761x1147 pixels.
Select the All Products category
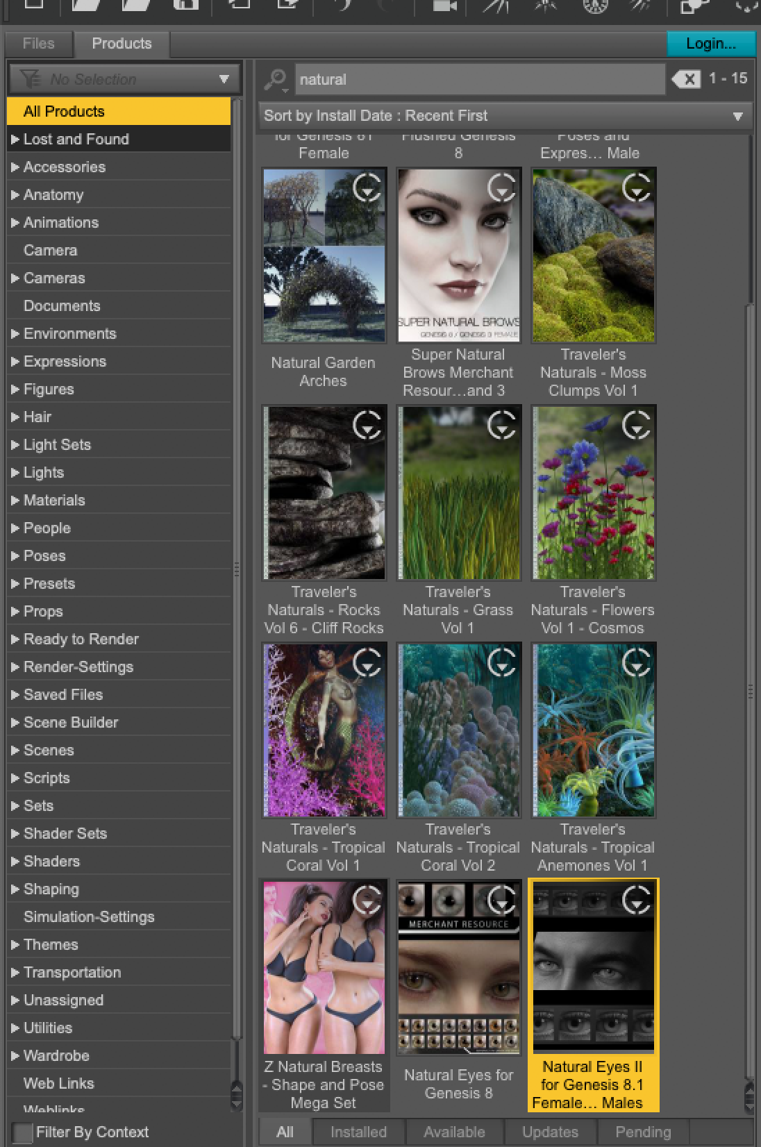pos(118,111)
